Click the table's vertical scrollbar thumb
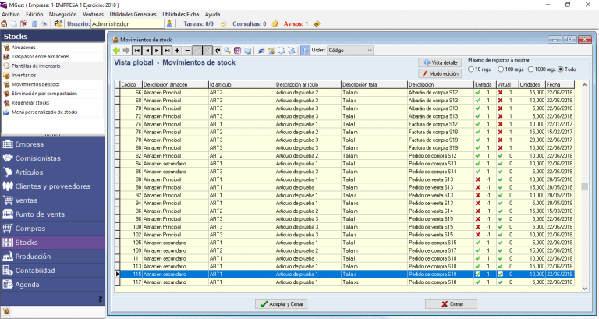This screenshot has width=599, height=319. point(584,187)
